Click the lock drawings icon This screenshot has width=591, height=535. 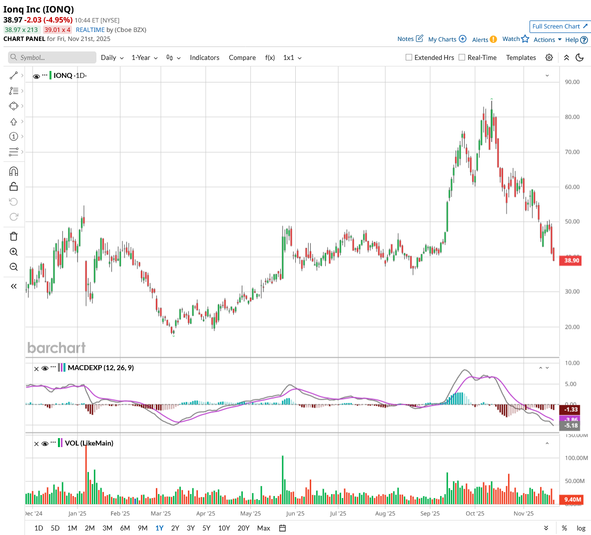tap(13, 186)
